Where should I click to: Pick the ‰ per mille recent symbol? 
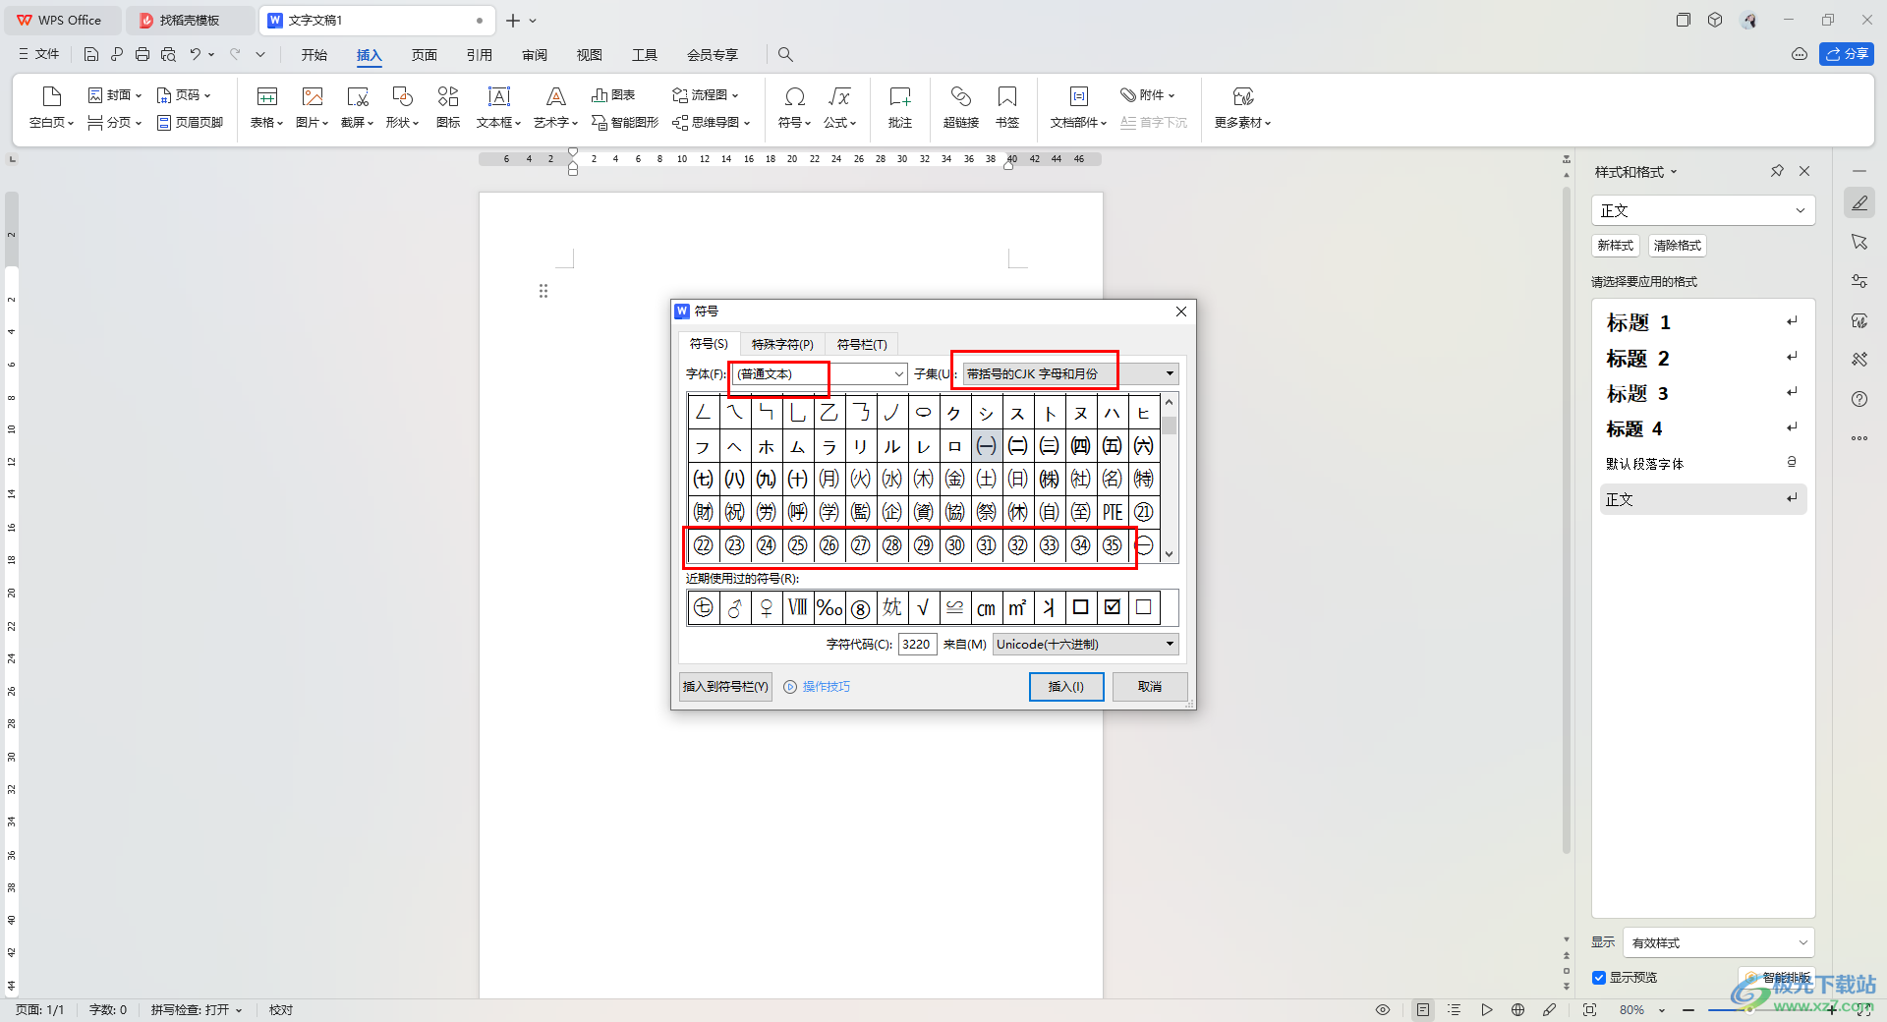click(829, 608)
